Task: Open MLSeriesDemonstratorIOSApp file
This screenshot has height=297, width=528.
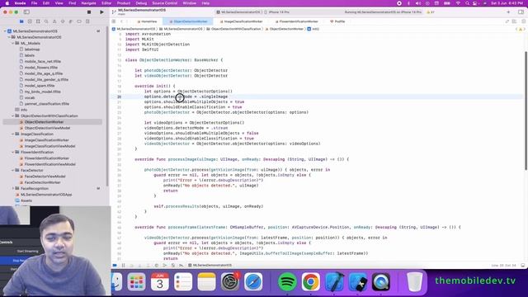Action: pos(46,195)
